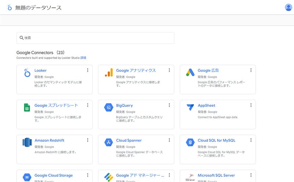Open more options for Google アナリティクス card

coord(169,70)
